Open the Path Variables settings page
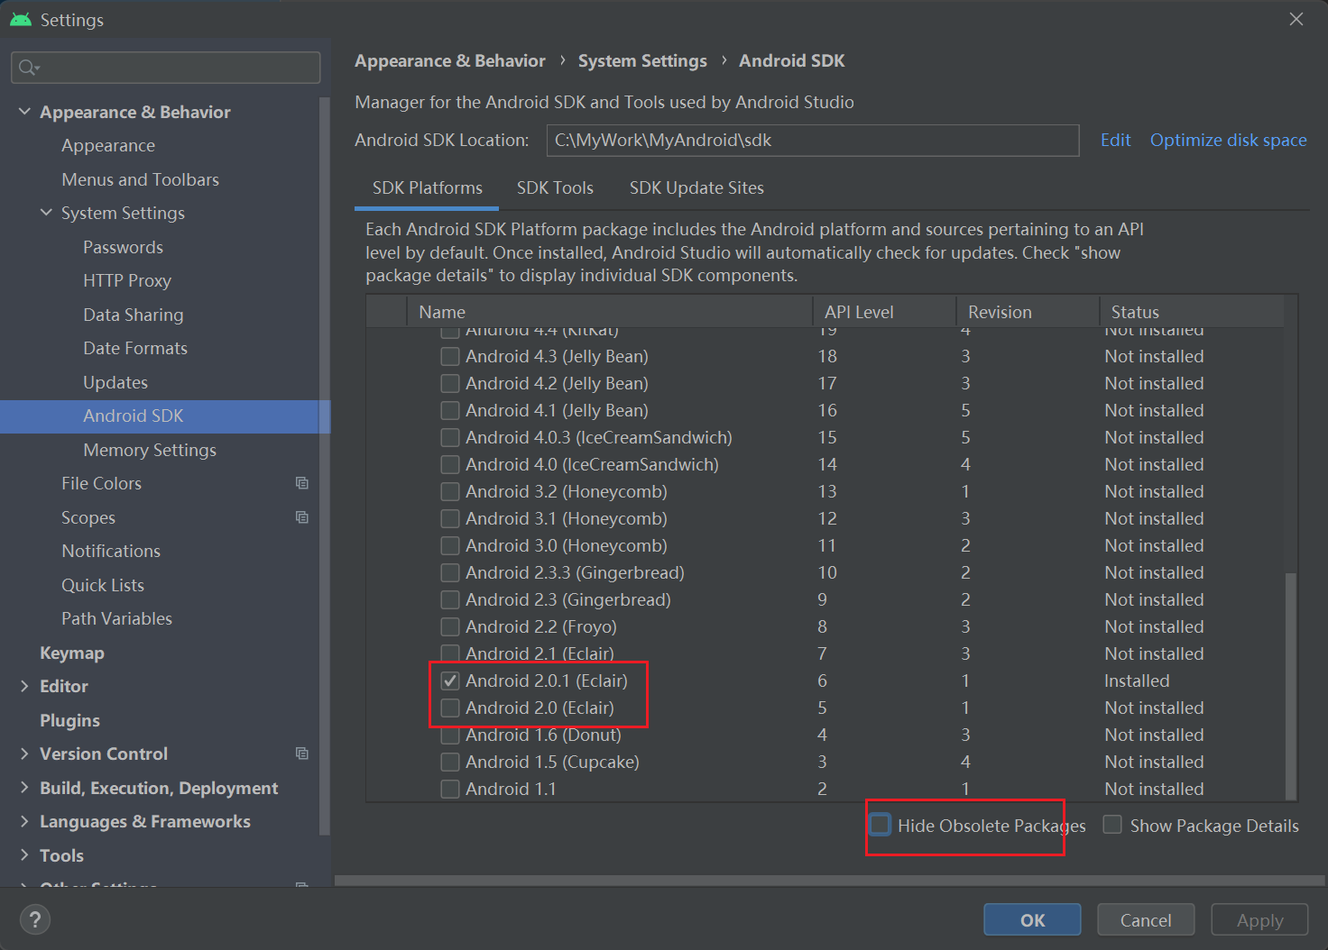1328x950 pixels. coord(116,618)
